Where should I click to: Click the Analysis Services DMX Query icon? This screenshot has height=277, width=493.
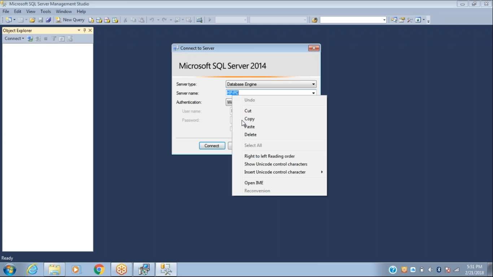107,20
